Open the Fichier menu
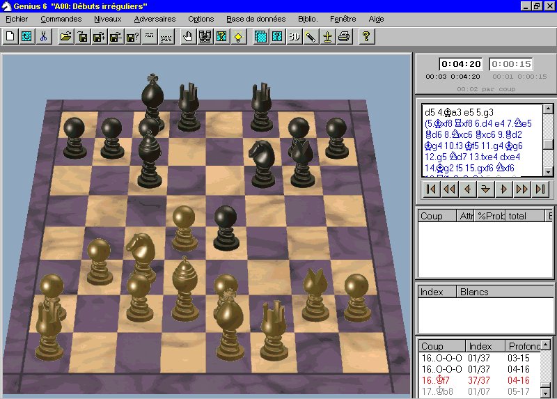Screen dimensions: 557x399 tap(17, 19)
